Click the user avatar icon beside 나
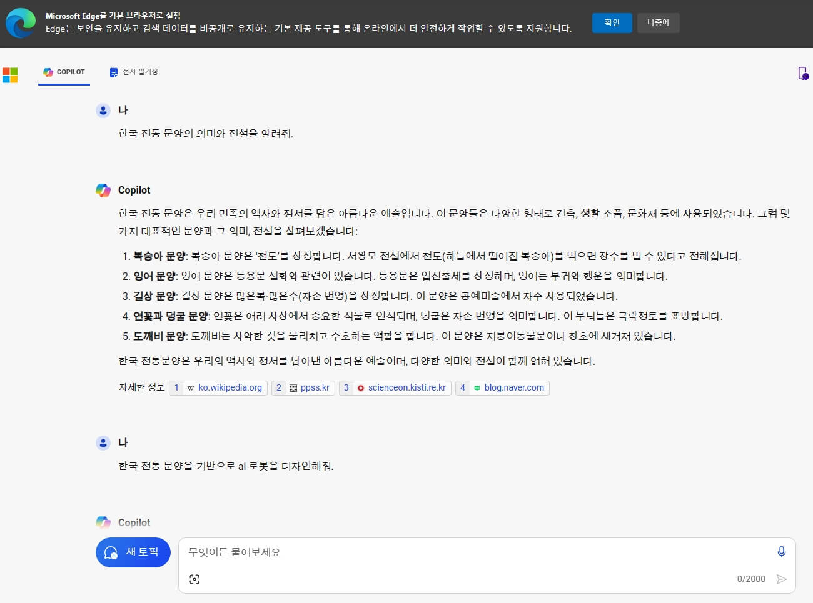 [x=103, y=110]
